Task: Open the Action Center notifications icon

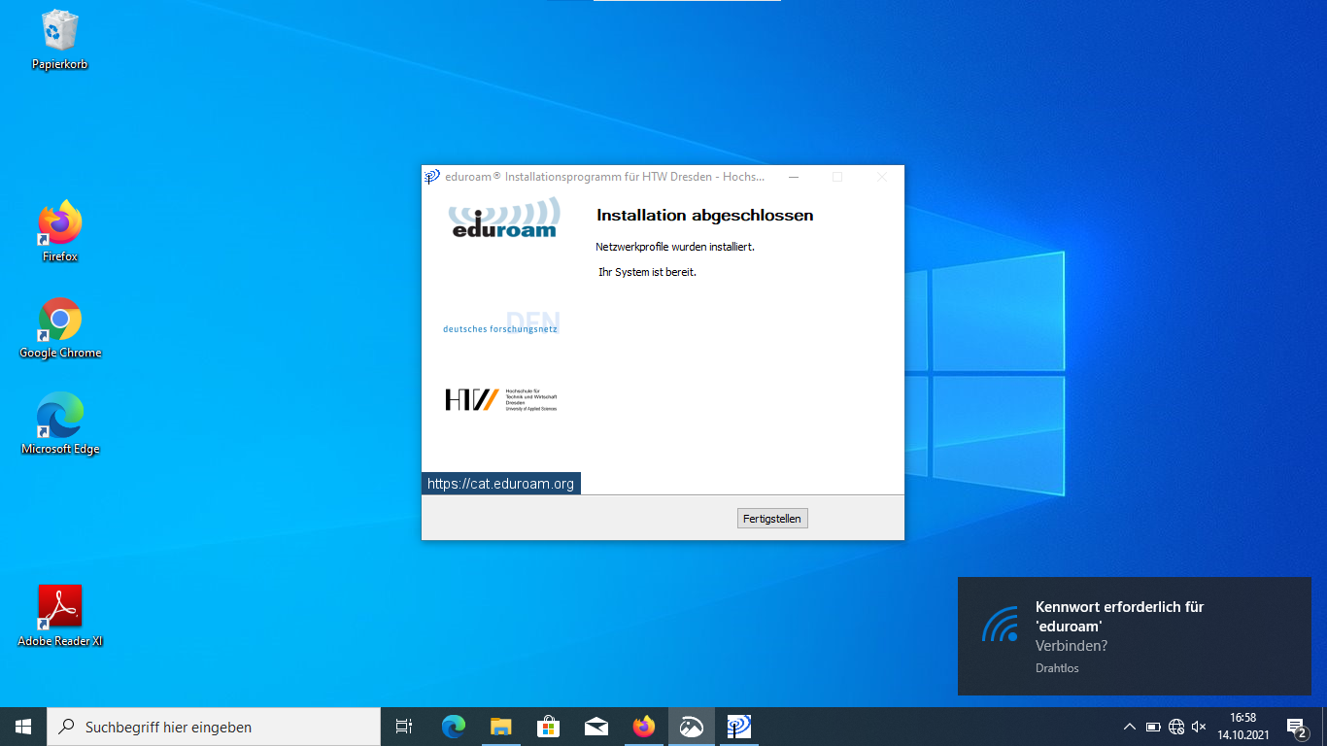Action: click(1296, 727)
